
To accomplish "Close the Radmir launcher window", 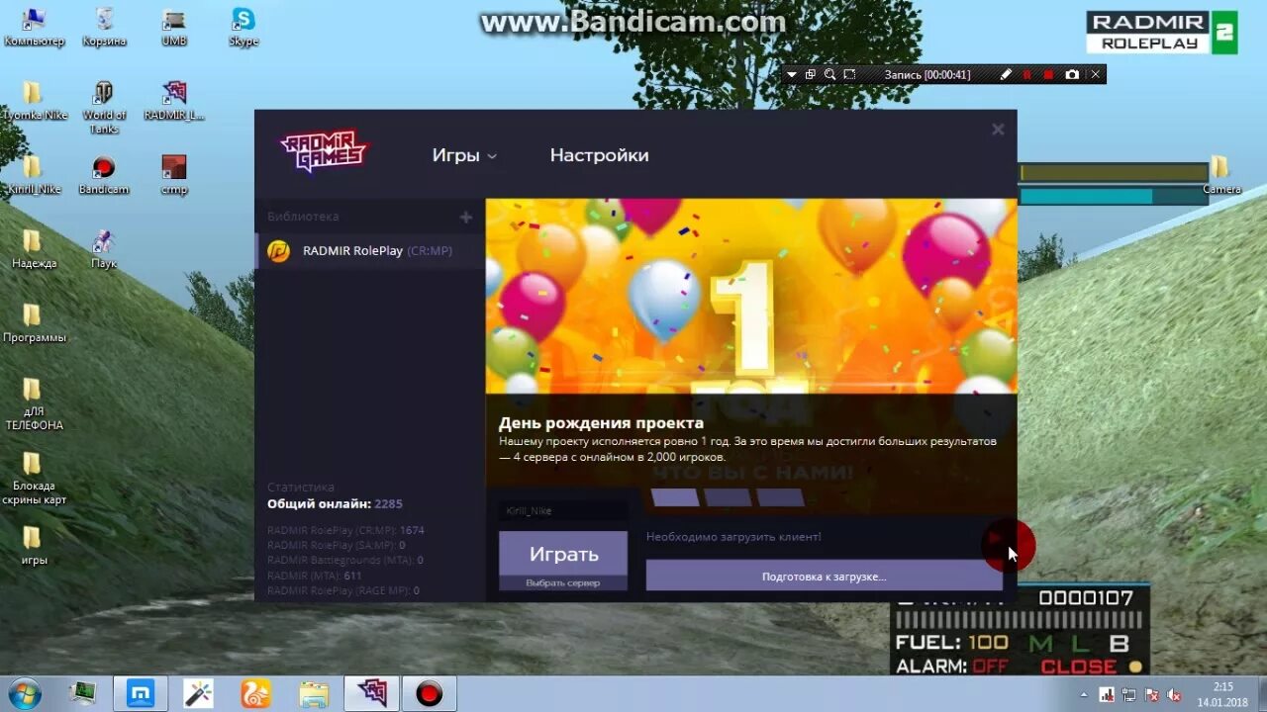I will click(x=998, y=129).
